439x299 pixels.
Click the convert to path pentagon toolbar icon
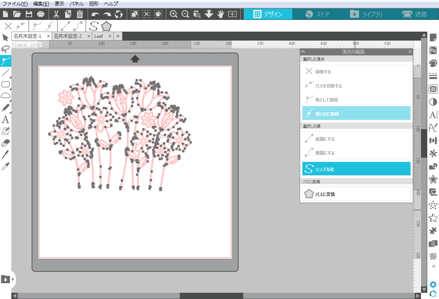[106, 26]
